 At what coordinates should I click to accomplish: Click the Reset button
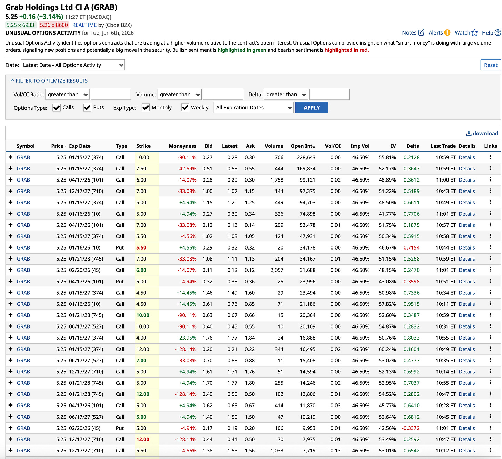pos(491,65)
